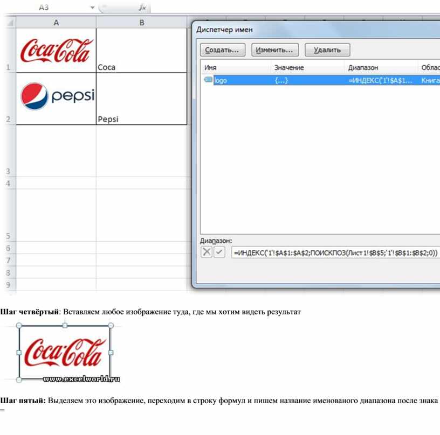Click inside the Диапазон formula field
Image resolution: width=440 pixels, height=435 pixels.
pyautogui.click(x=334, y=252)
